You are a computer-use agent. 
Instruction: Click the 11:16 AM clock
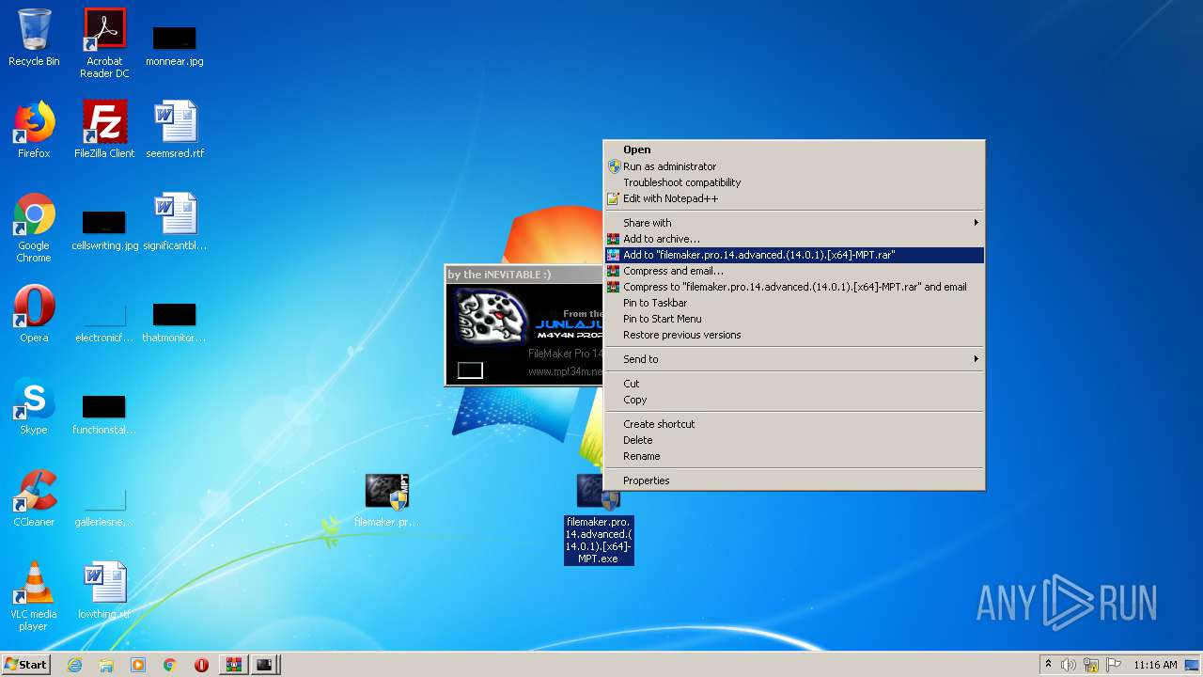(x=1155, y=665)
